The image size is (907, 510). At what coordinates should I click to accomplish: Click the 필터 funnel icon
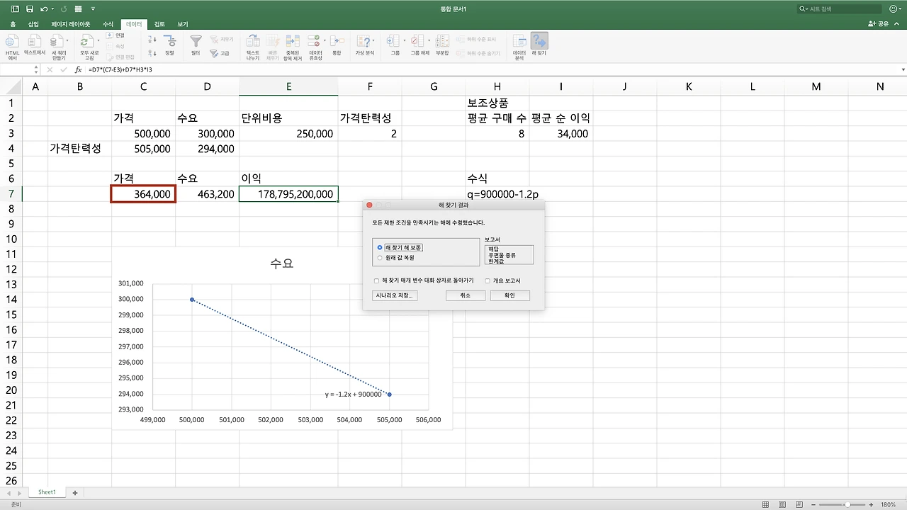coord(196,41)
